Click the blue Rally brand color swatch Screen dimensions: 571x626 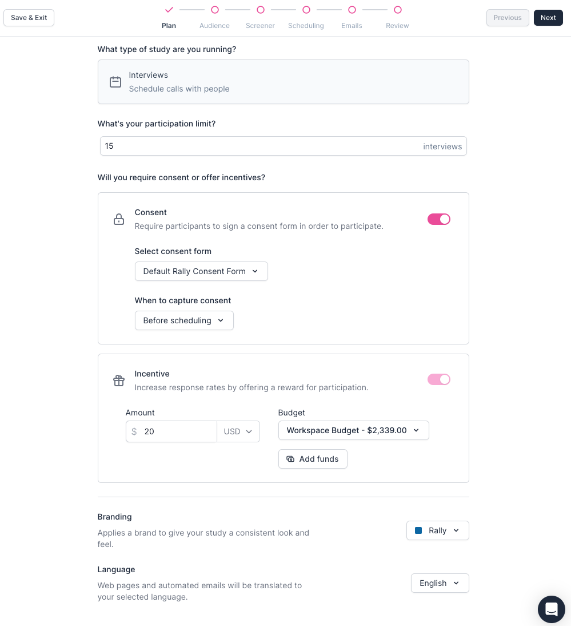[x=418, y=530]
